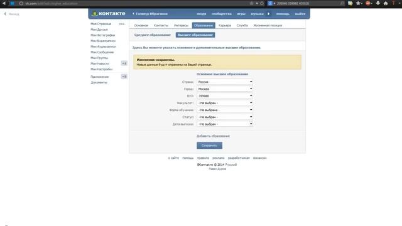Click the реклама footer link
This screenshot has height=226, width=402.
[218, 158]
